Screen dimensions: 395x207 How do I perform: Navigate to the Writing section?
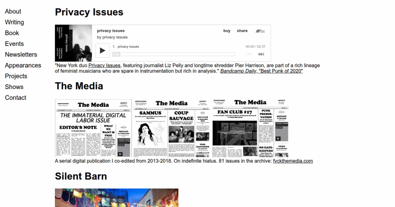[x=14, y=22]
